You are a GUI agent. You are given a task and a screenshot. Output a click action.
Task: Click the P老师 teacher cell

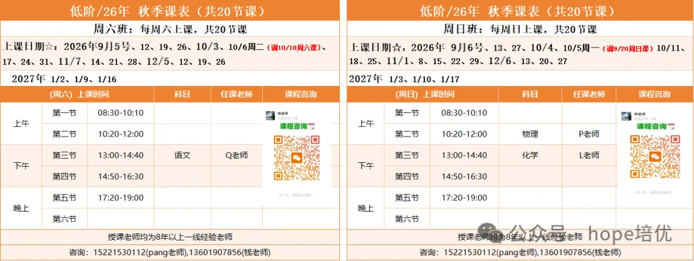tap(589, 134)
